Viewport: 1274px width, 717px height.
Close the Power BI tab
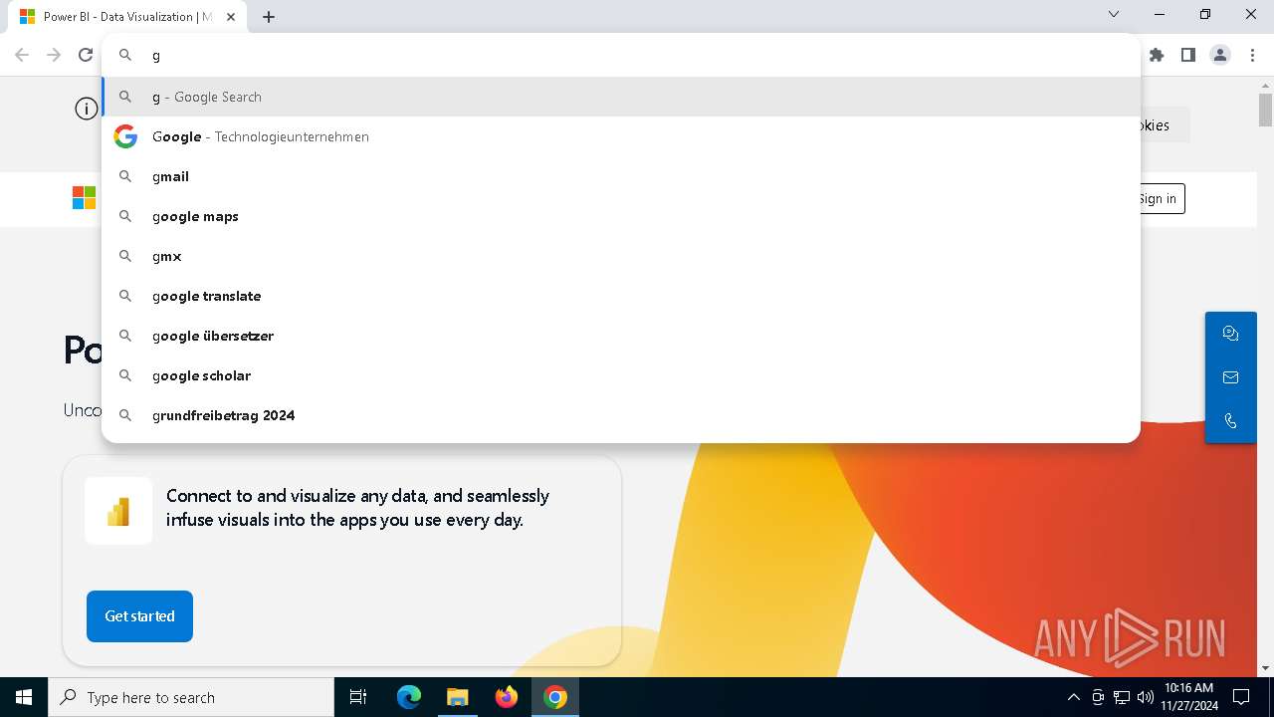(x=232, y=16)
